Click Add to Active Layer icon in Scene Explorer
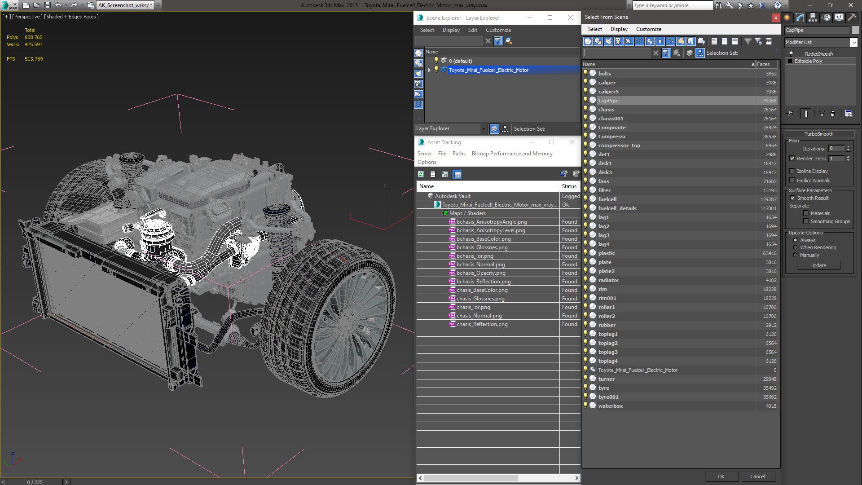 [x=509, y=41]
